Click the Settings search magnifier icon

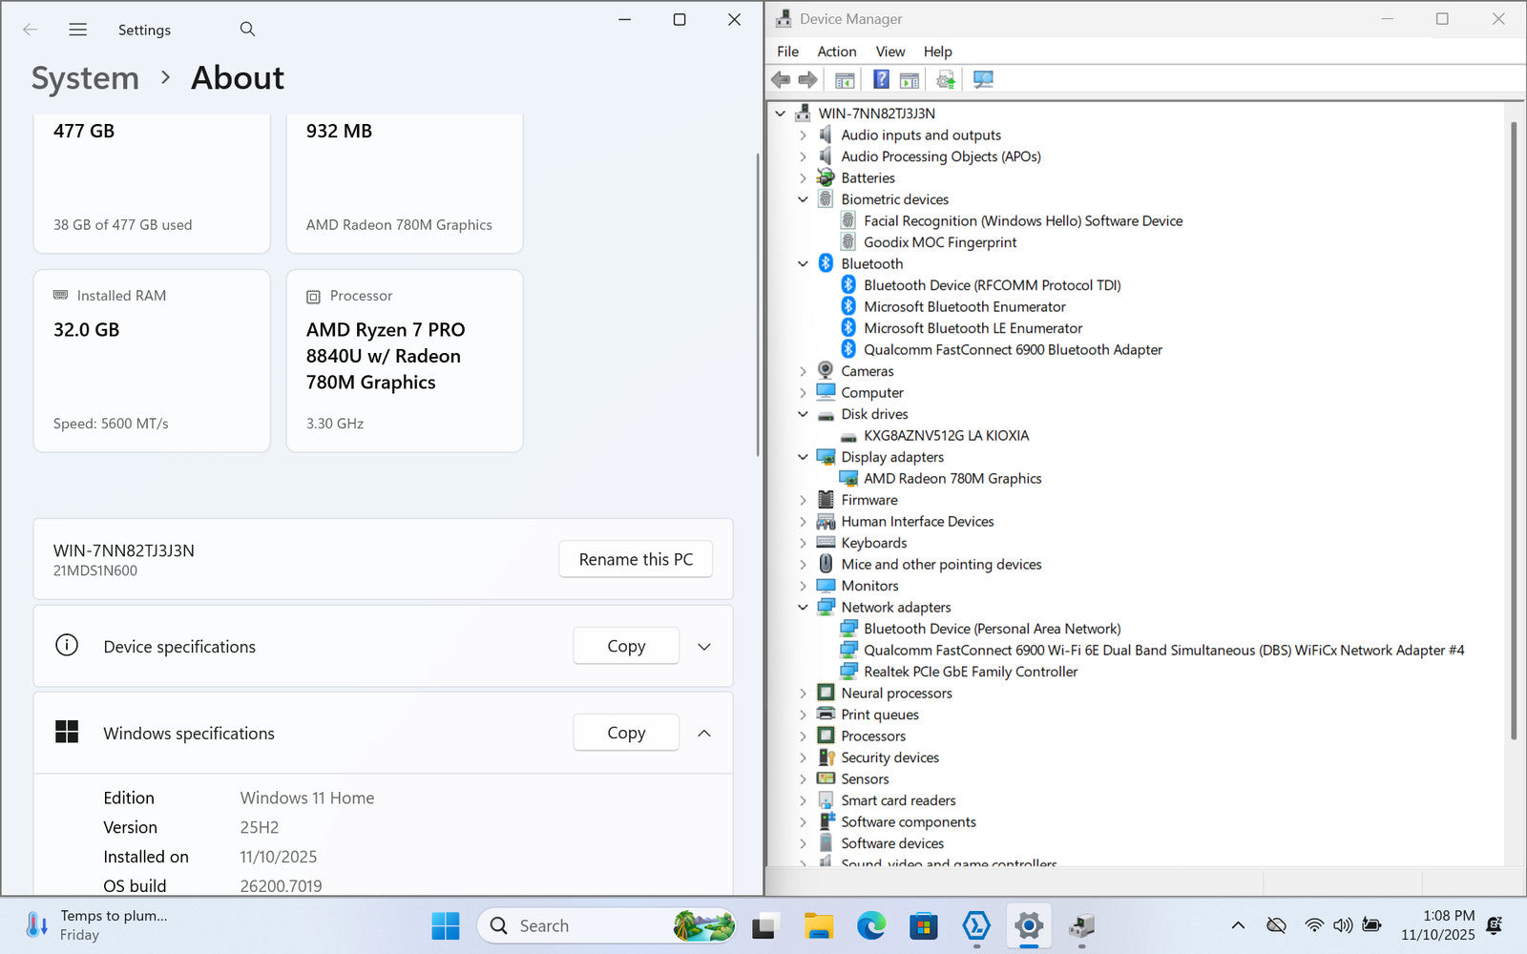pos(247,30)
